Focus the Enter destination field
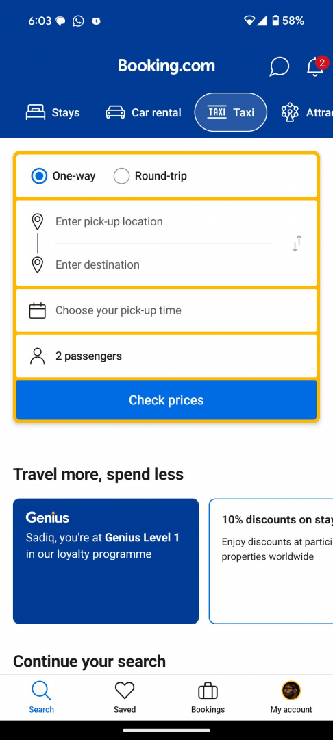 point(162,264)
